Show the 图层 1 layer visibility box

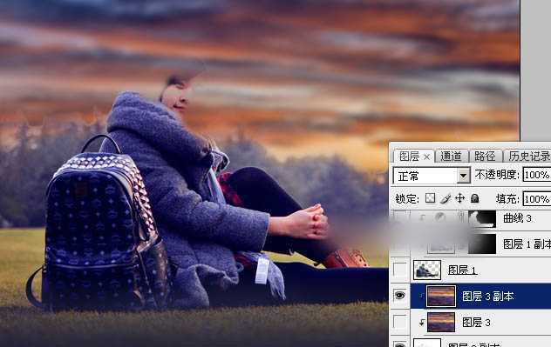[399, 270]
